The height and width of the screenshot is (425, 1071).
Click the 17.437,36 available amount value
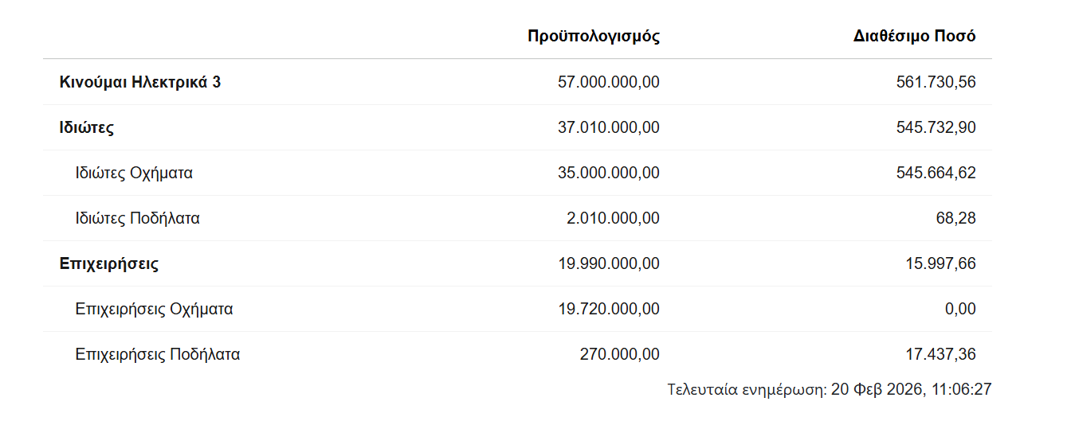pos(940,354)
